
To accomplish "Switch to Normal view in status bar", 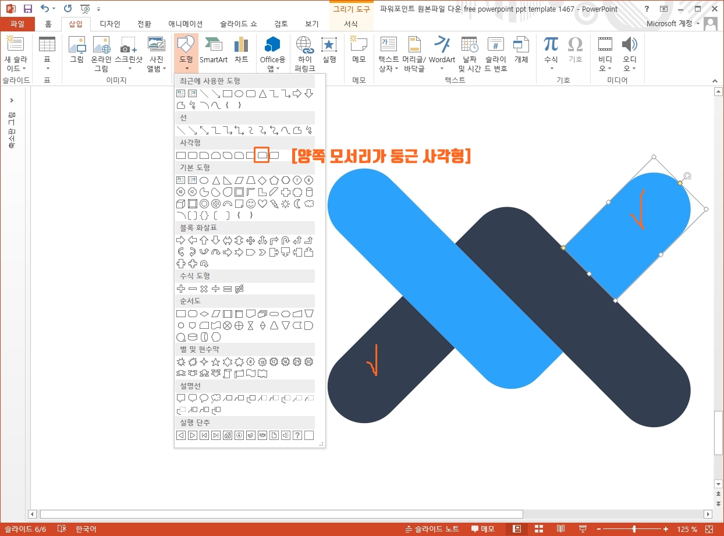I will pos(517,529).
